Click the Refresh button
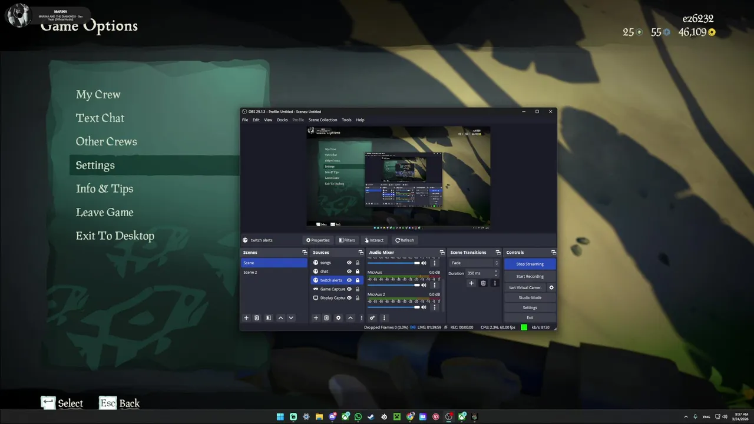Viewport: 754px width, 424px height. [405, 240]
